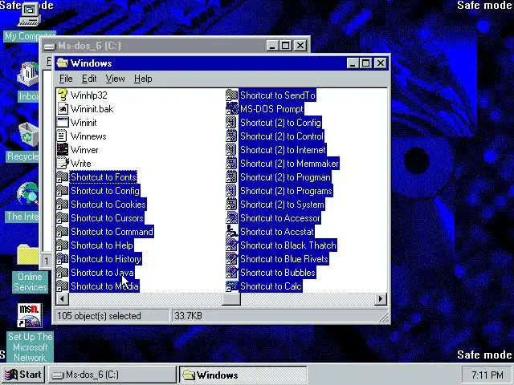Click the right scroll arrow
Viewport: 514px width, 385px height.
[x=380, y=298]
